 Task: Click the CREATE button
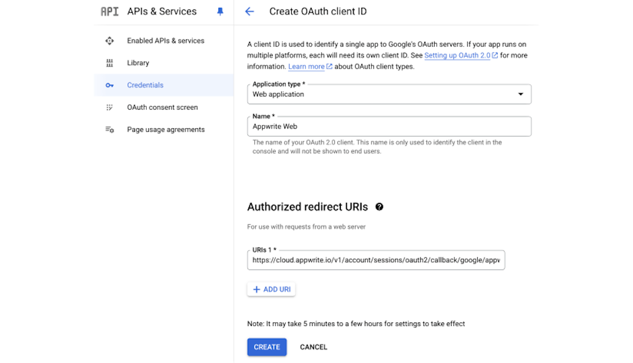point(267,347)
